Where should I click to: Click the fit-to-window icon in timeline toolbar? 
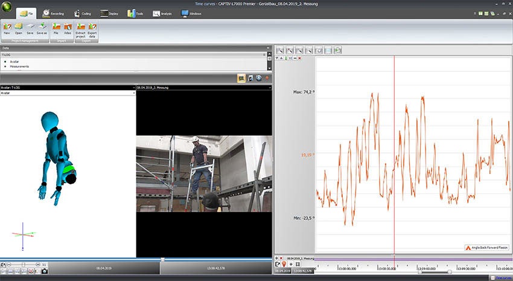pos(298,264)
